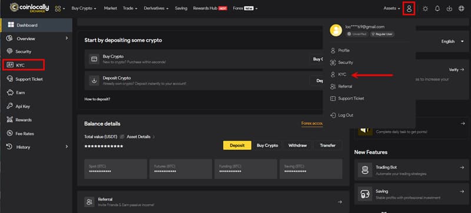
Task: Open the Rewards Hub page
Action: pos(210,8)
